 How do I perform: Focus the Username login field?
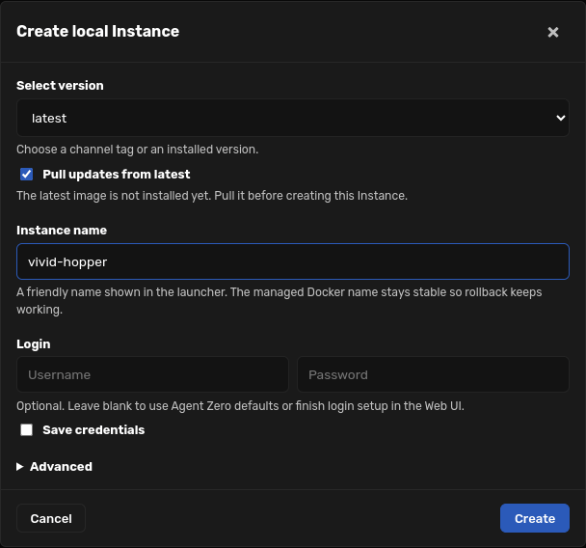click(x=152, y=374)
